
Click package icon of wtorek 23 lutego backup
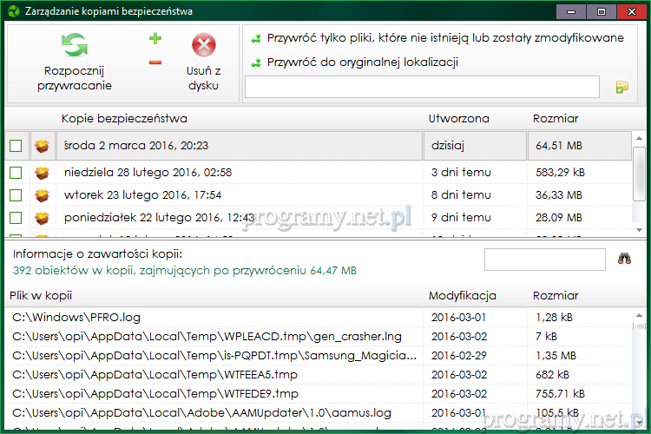[x=41, y=195]
